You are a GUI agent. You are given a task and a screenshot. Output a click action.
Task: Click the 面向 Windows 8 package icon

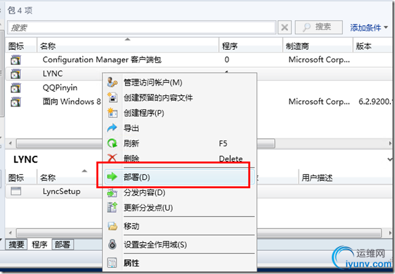tap(15, 102)
